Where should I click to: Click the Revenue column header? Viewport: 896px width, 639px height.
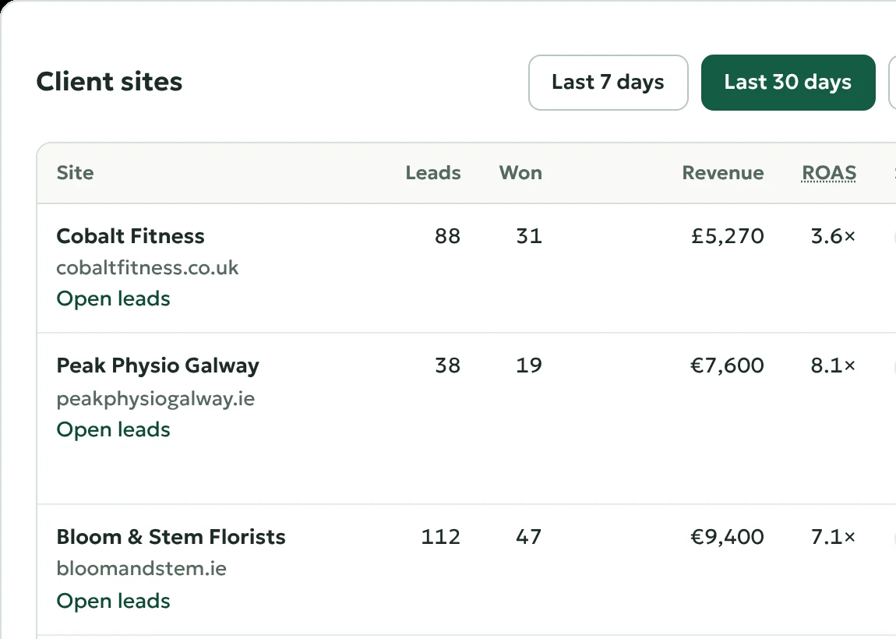point(723,173)
